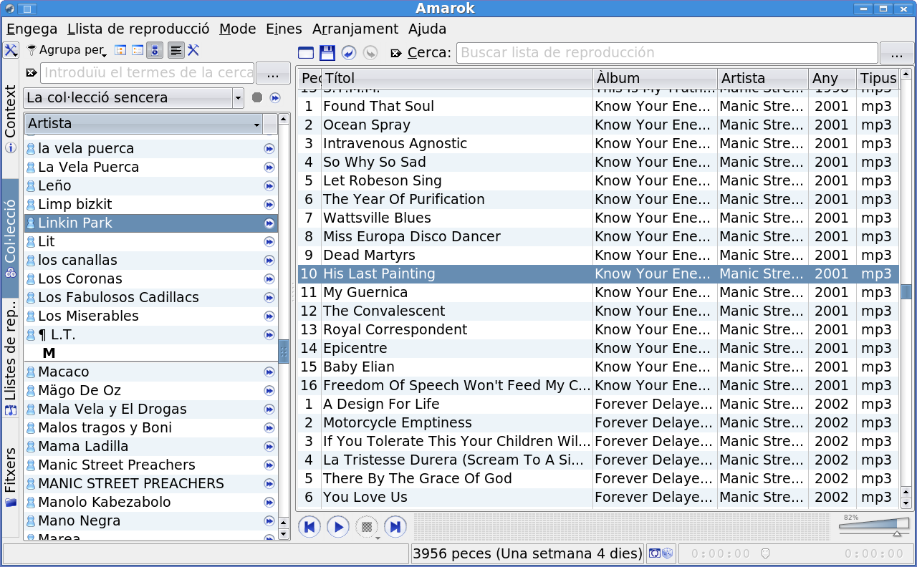
Task: Open the Engega menu
Action: pyautogui.click(x=32, y=29)
